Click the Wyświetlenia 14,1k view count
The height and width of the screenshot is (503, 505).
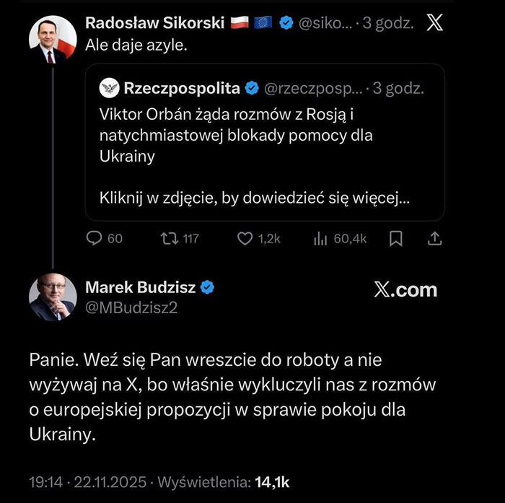point(224,481)
